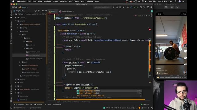
Task: Open the Refactor menu
Action: coord(63,1)
